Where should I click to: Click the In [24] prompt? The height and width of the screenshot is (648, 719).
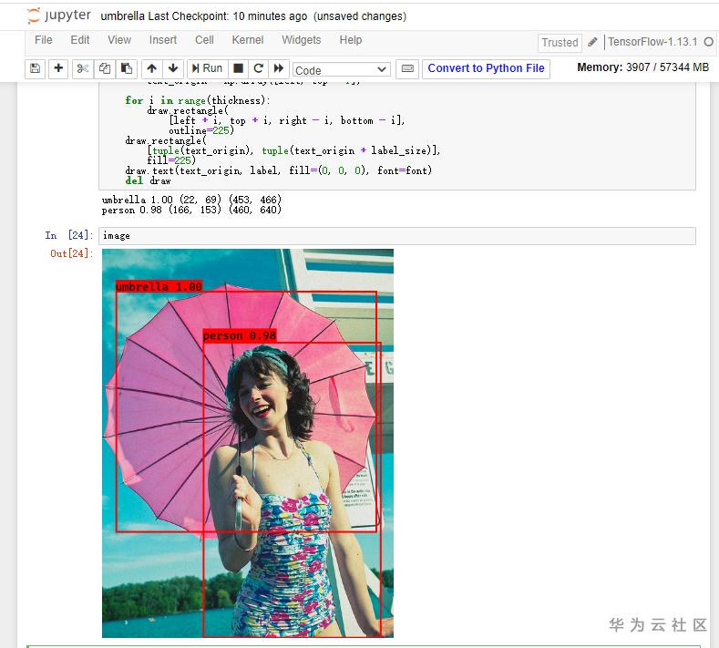pos(68,235)
